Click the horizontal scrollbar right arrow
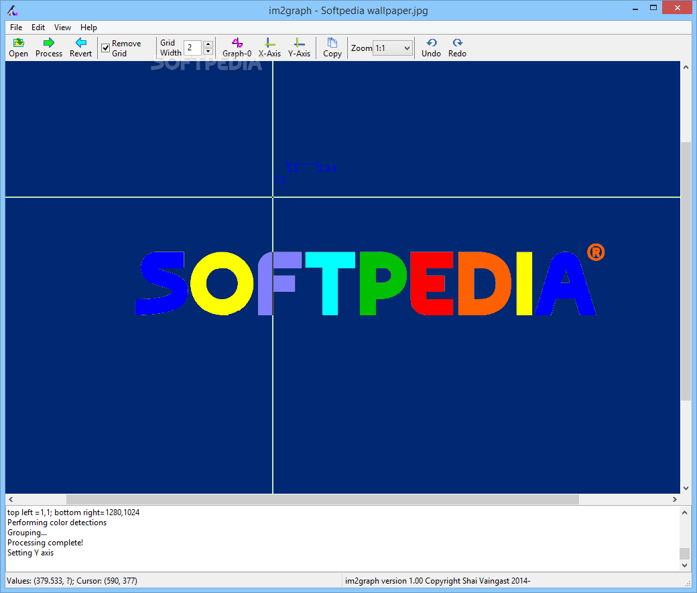Screen dimensions: 697x593 pos(675,500)
